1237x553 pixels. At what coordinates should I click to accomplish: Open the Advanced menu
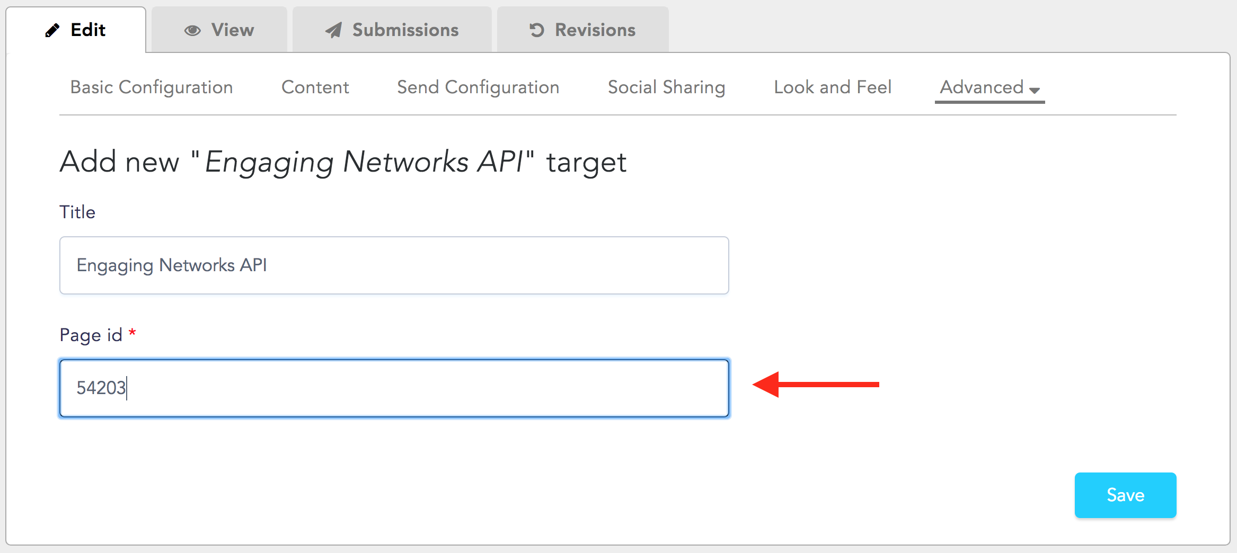[989, 87]
